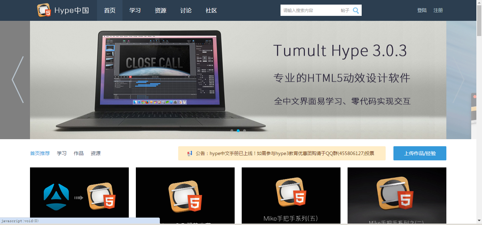
Task: Open the hype中文手册 announcement text
Action: (285, 153)
